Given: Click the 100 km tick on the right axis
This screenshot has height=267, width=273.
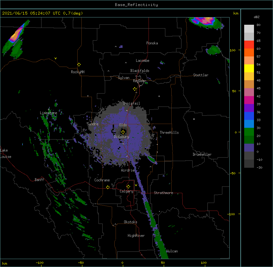Looking at the screenshot, I should 239,50.
